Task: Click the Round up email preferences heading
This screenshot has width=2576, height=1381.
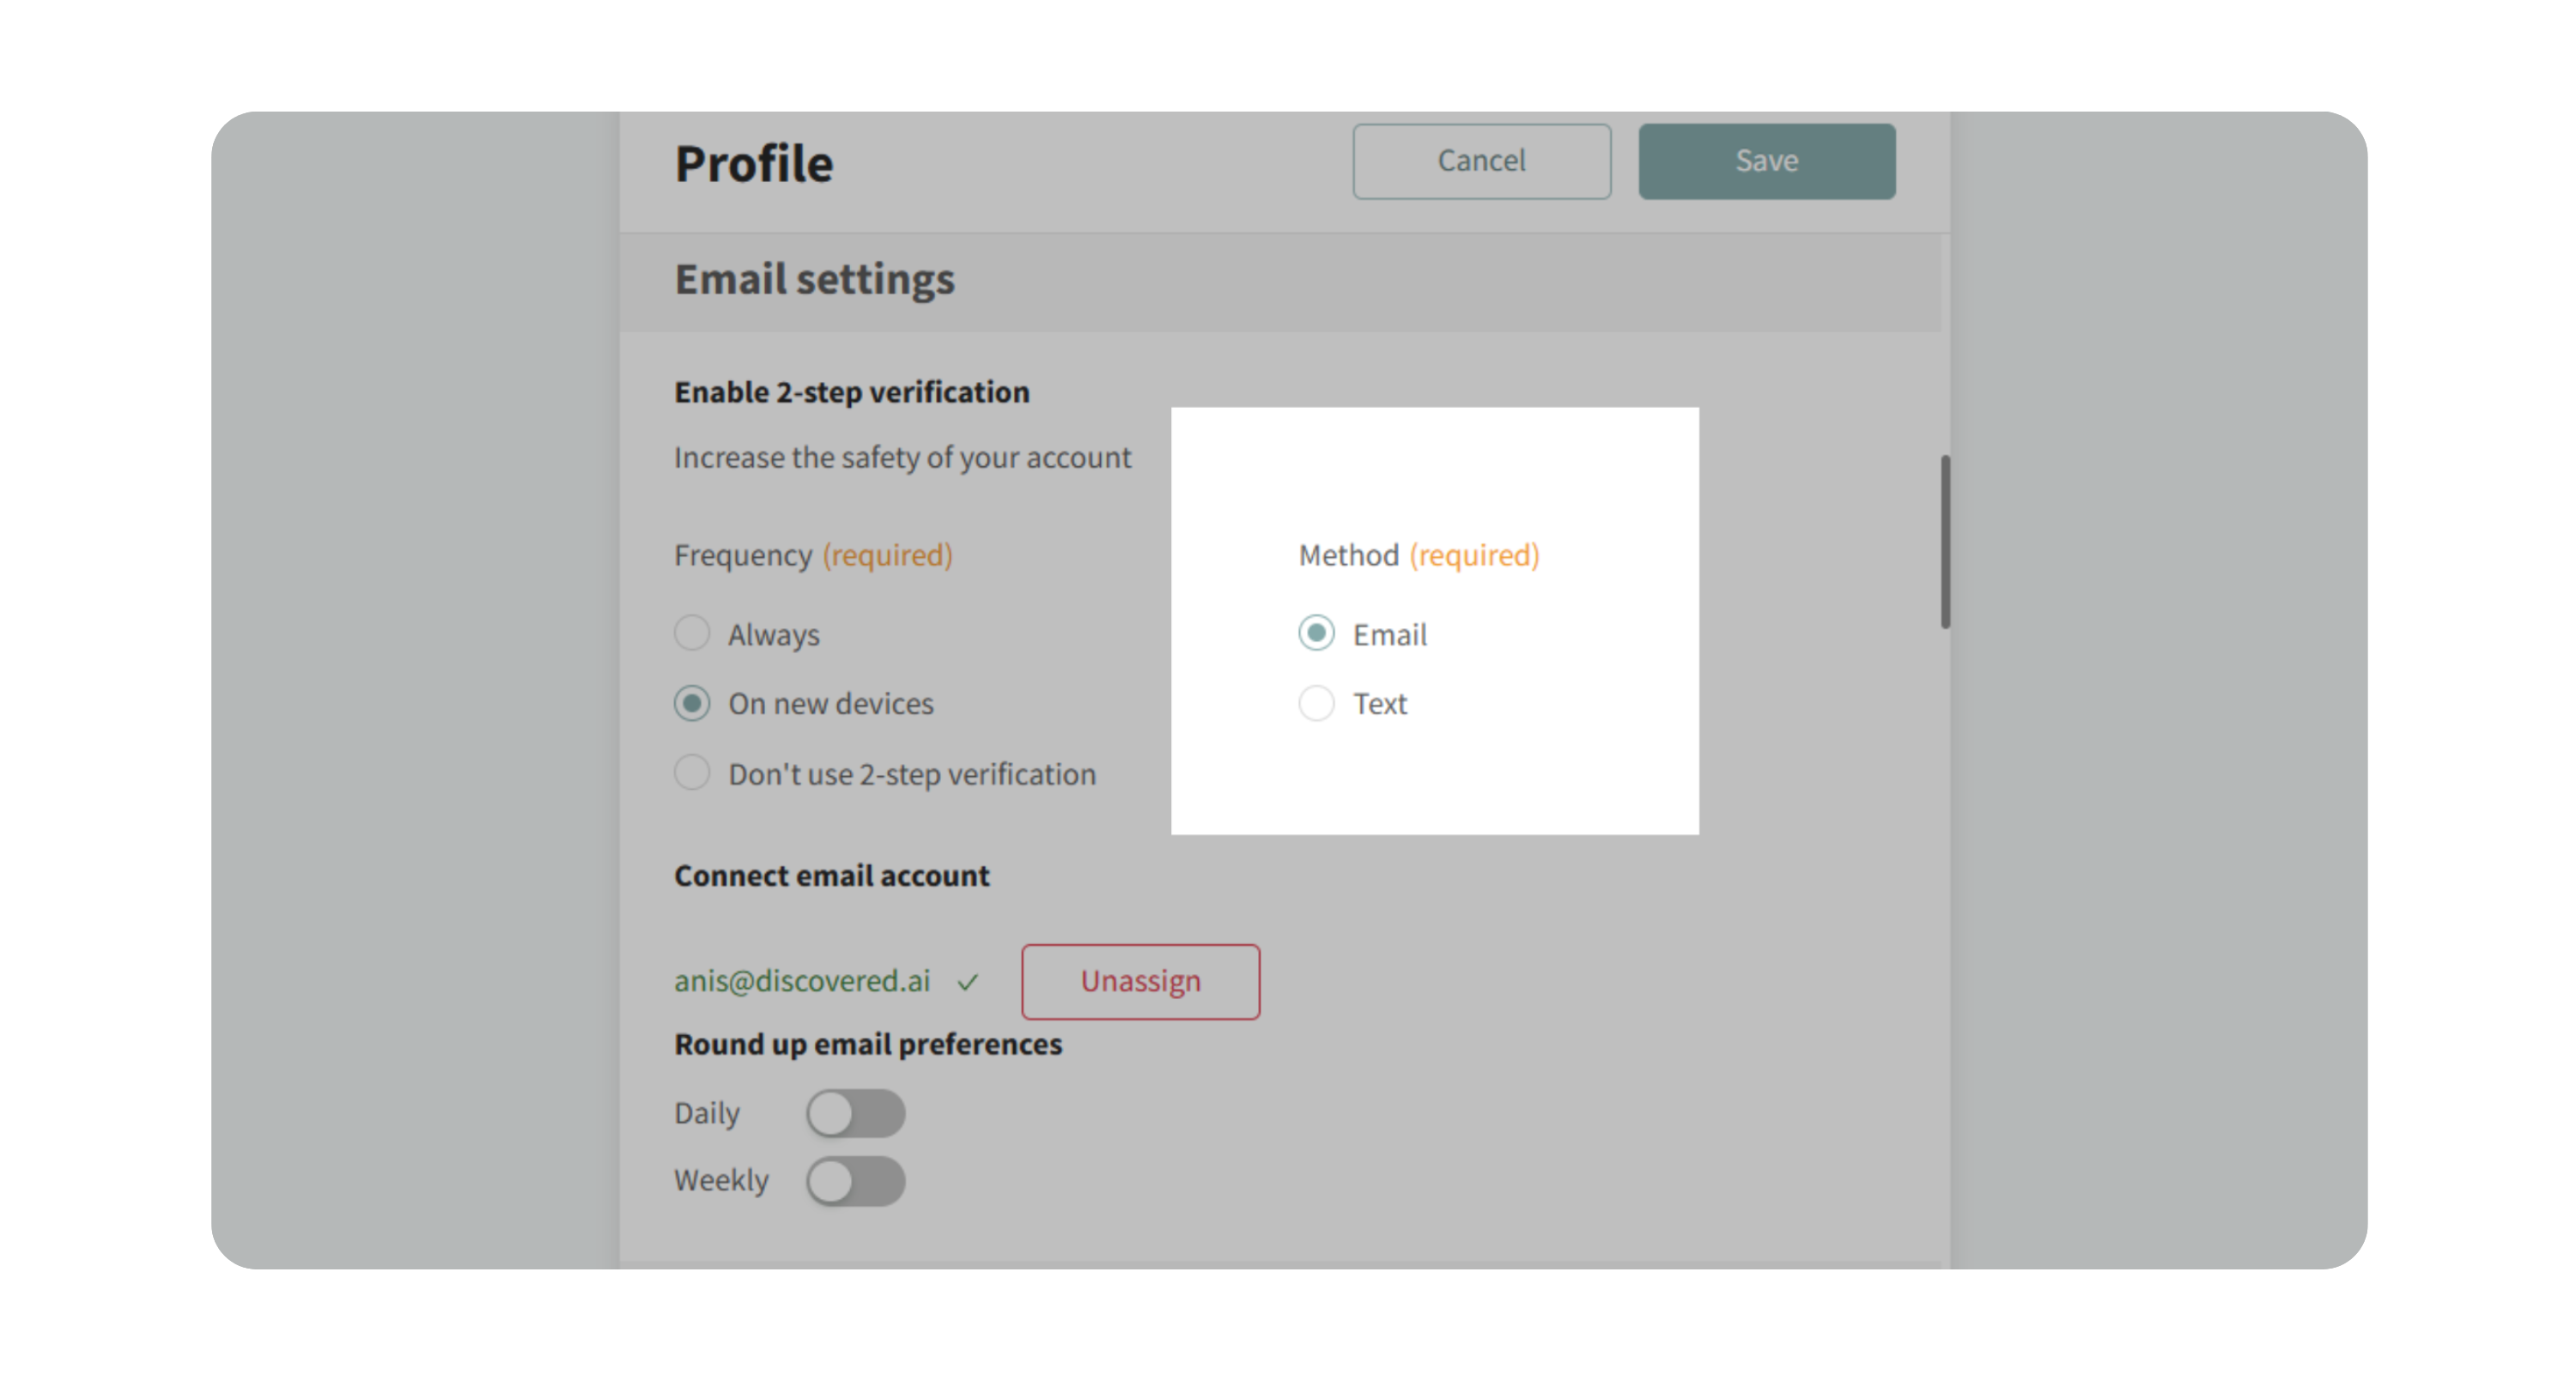Action: [867, 1045]
